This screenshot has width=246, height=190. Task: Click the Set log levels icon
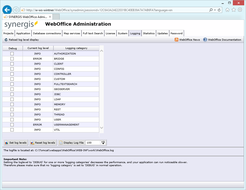click(7, 143)
